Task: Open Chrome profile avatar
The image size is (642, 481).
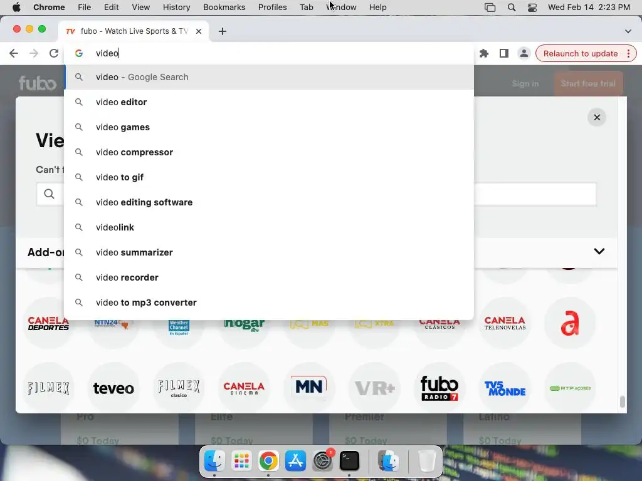Action: coord(524,53)
